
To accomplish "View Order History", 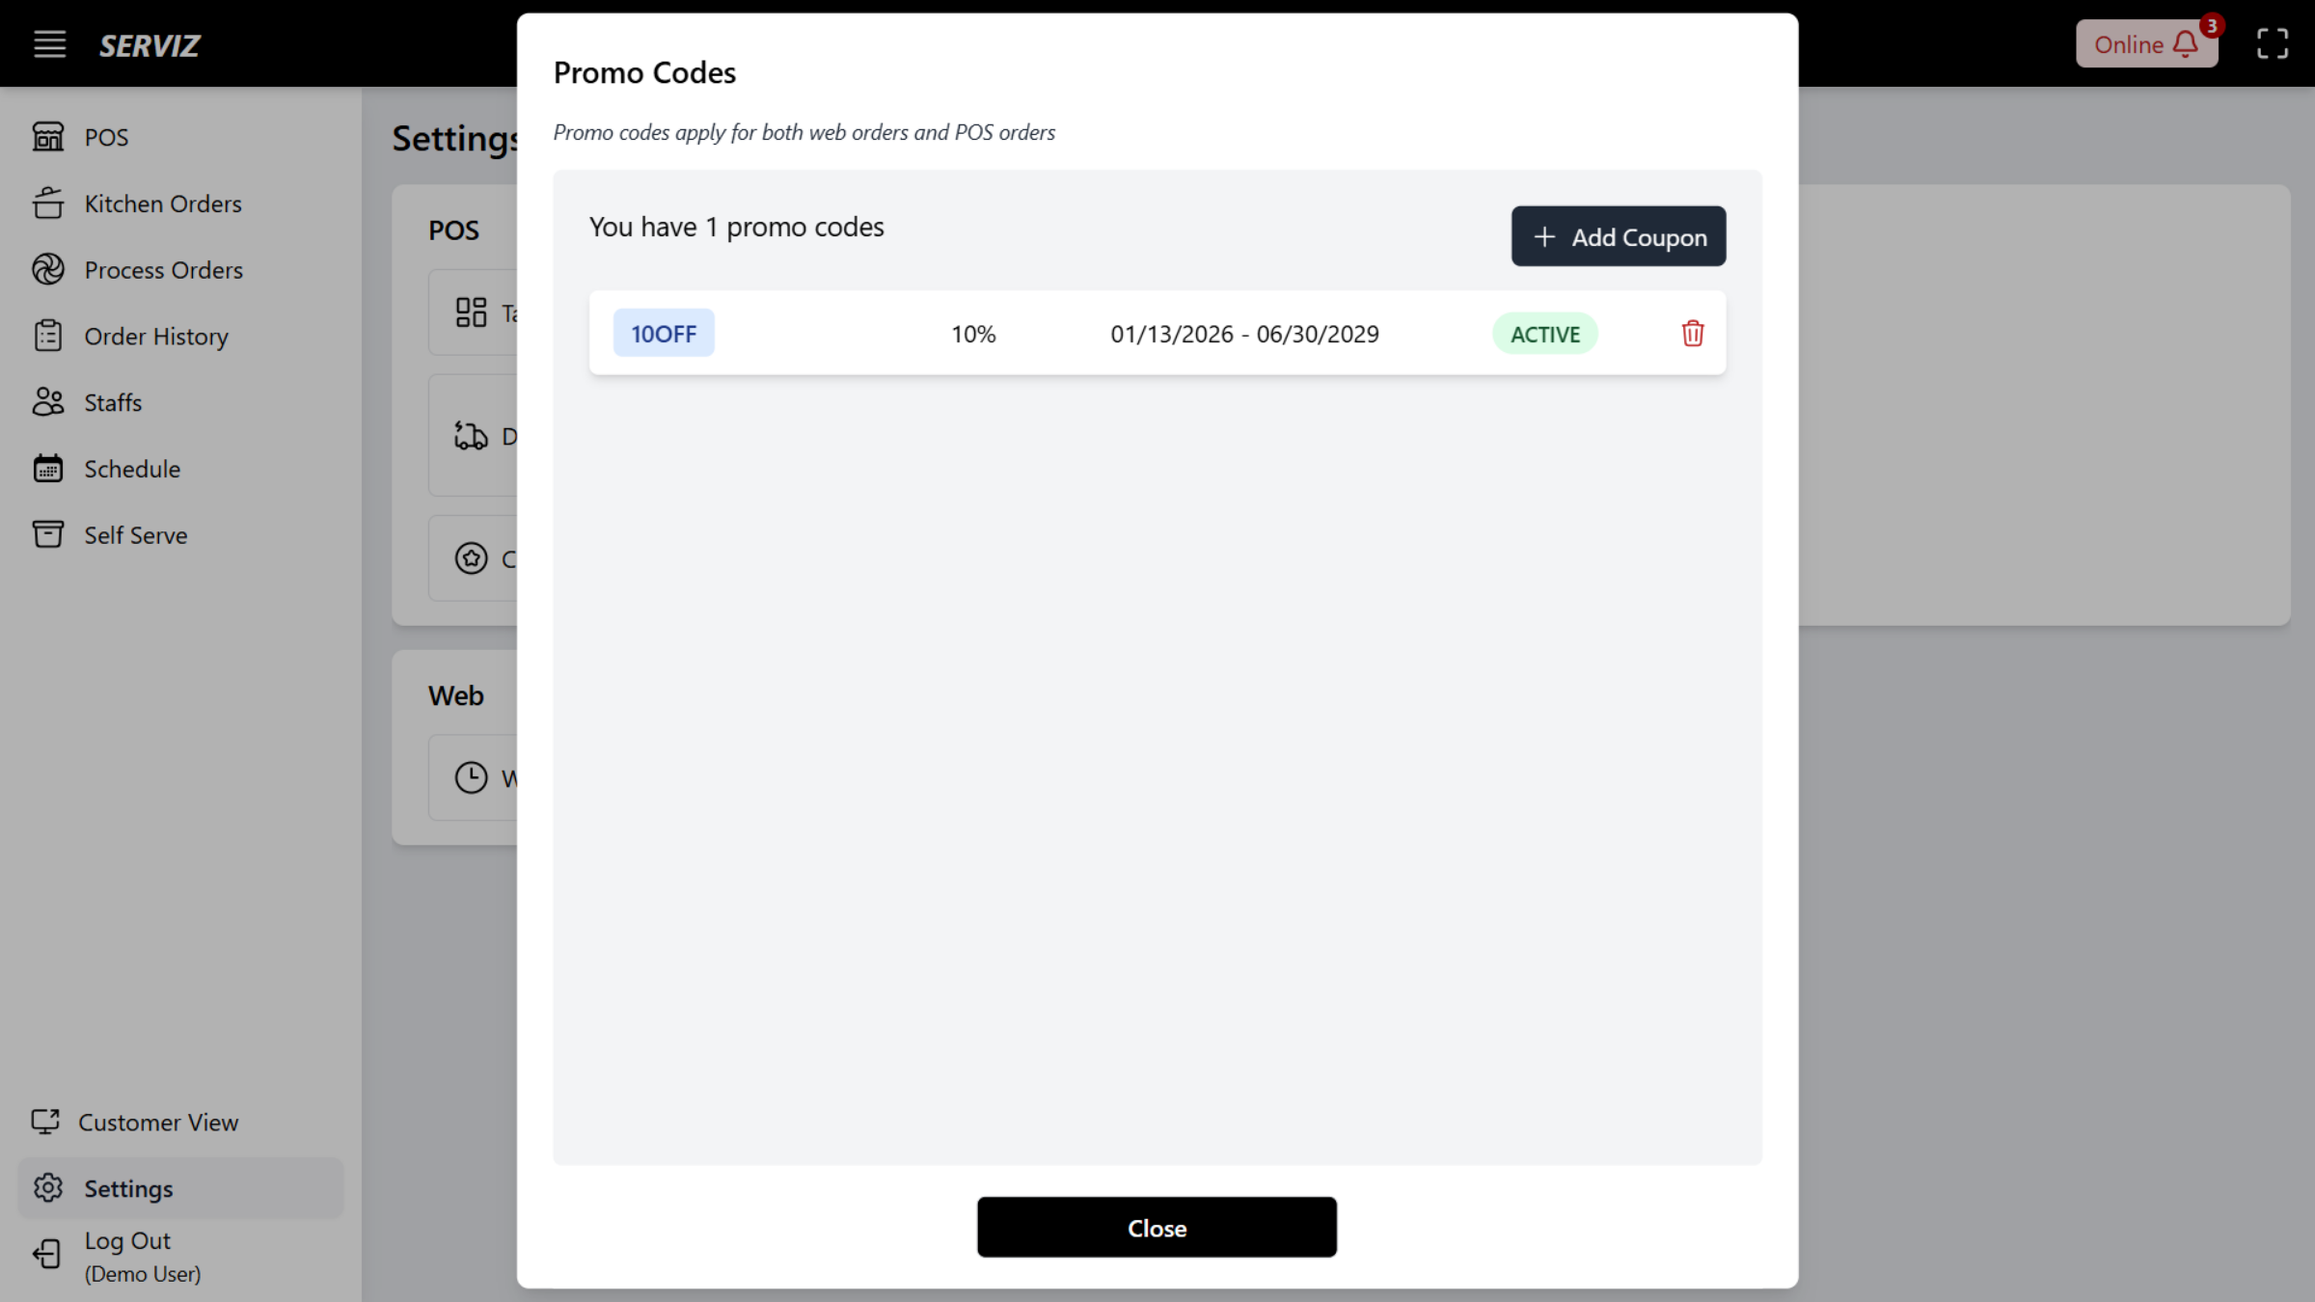I will [x=156, y=336].
